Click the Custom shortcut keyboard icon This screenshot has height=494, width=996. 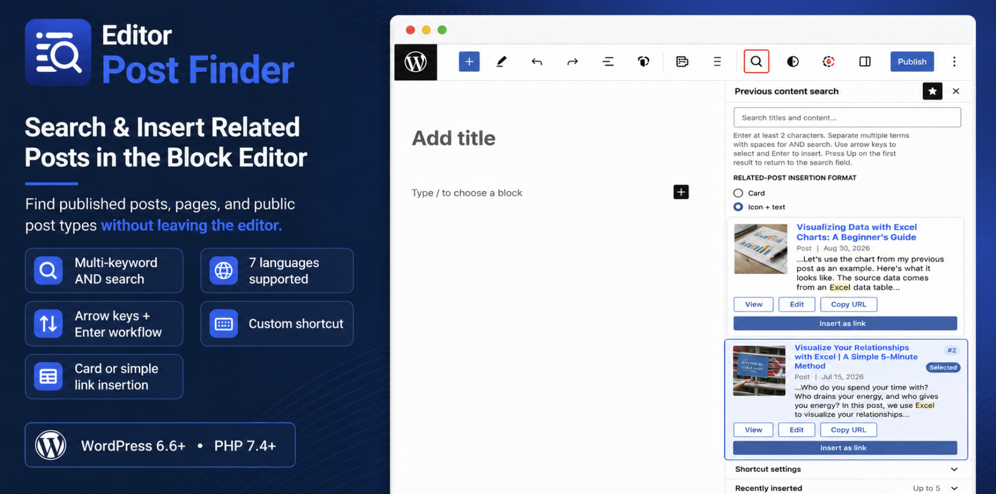223,324
